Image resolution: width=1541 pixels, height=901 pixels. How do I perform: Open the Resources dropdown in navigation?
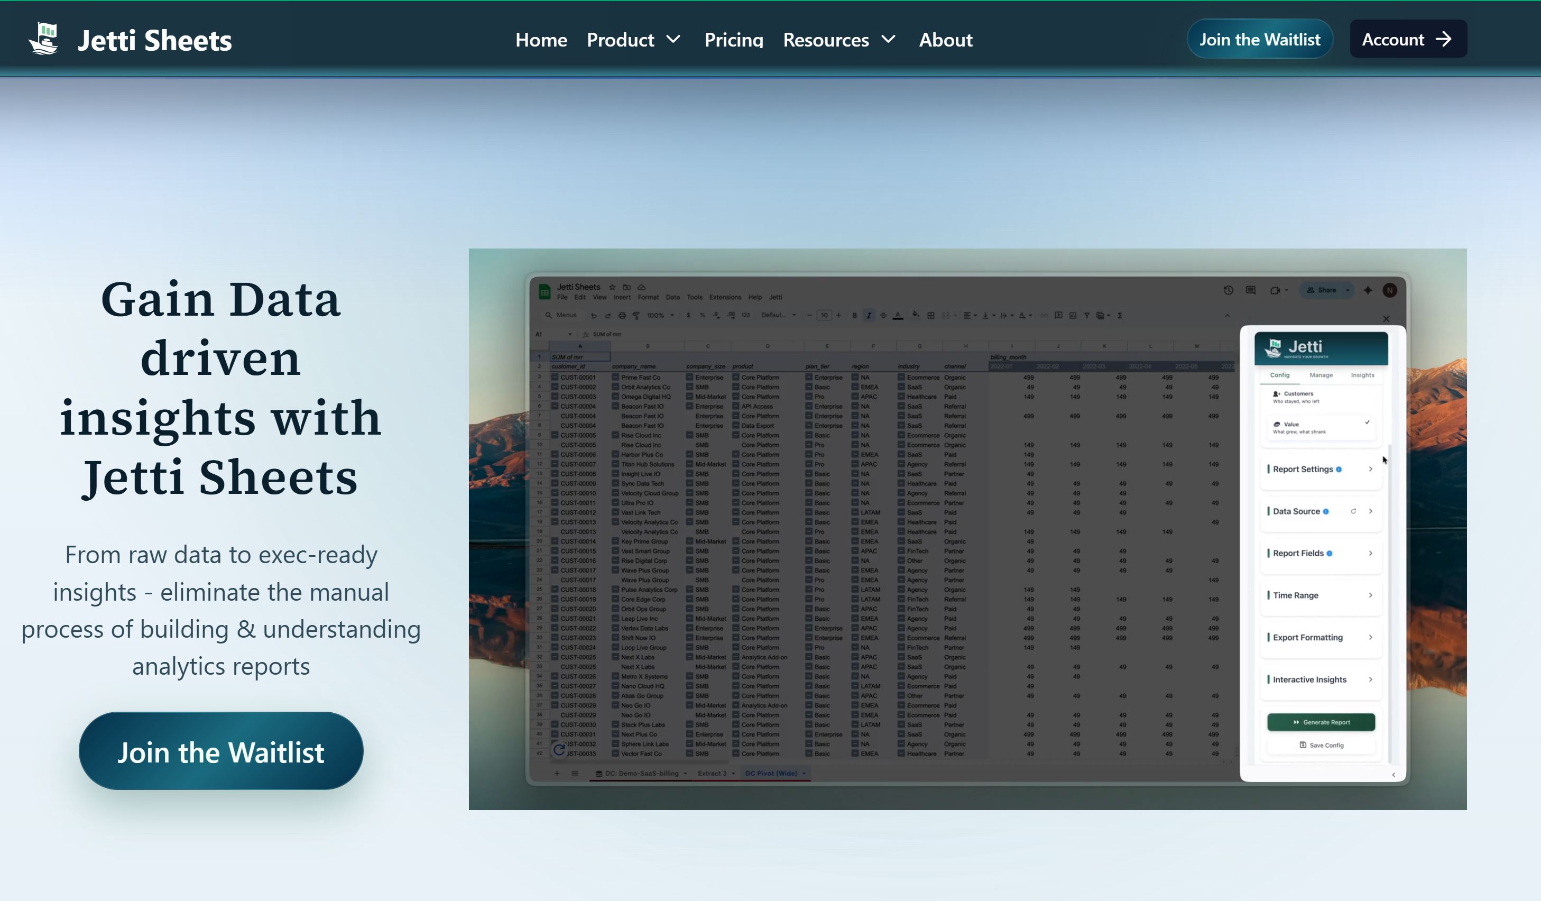tap(839, 40)
